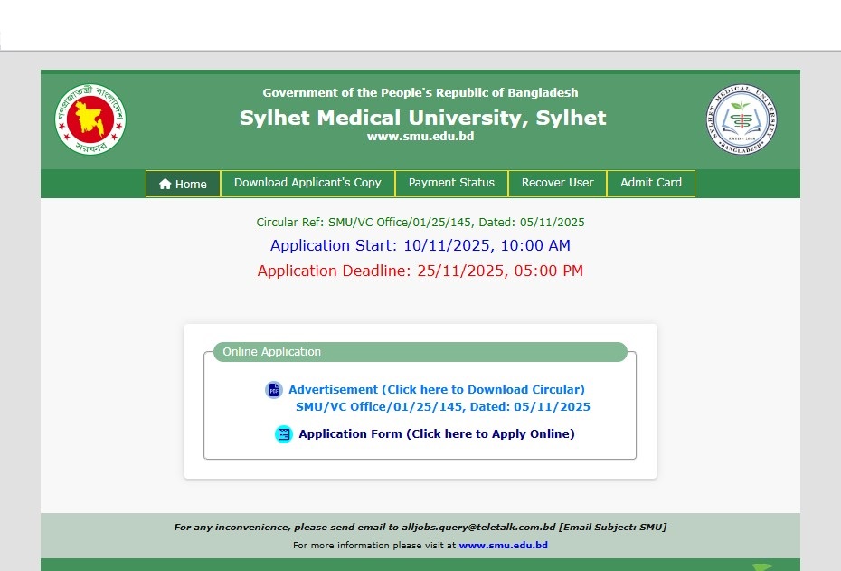The width and height of the screenshot is (841, 571).
Task: Click the house icon in the Home tab
Action: (x=165, y=184)
